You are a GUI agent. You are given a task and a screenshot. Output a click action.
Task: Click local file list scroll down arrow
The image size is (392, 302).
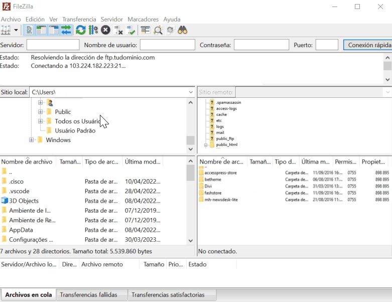[191, 241]
